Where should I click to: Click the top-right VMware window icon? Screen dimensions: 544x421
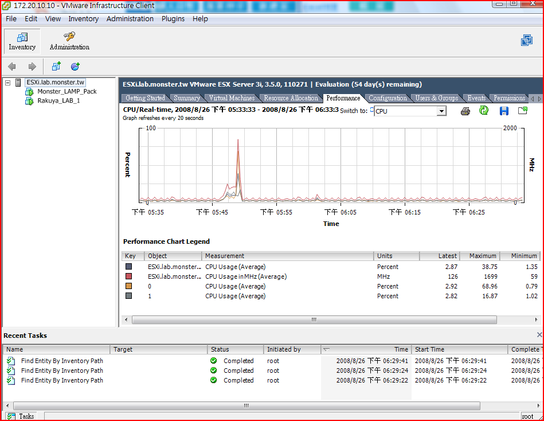pos(527,40)
